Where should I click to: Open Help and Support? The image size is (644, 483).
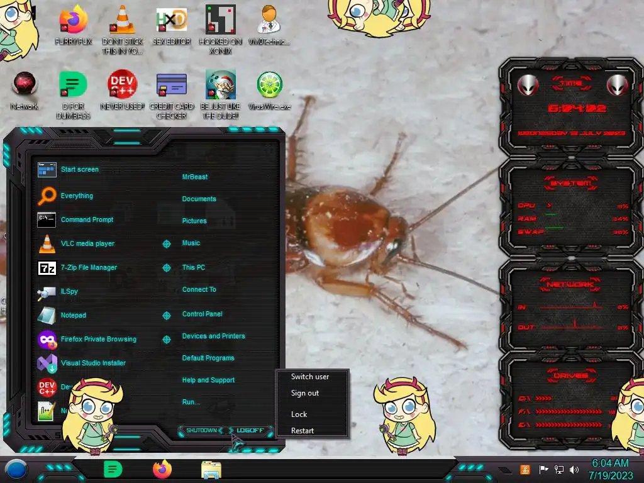[209, 380]
